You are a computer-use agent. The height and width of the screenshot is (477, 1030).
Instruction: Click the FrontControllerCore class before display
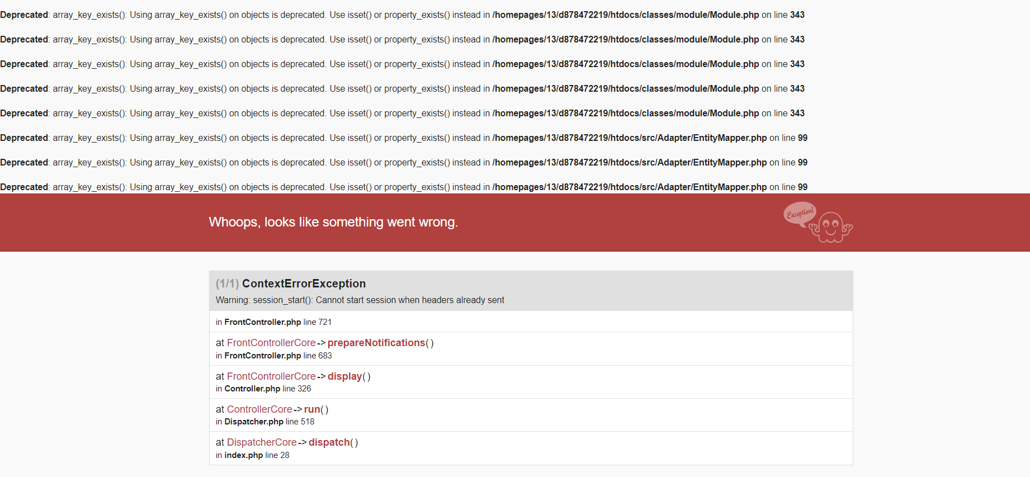click(271, 376)
